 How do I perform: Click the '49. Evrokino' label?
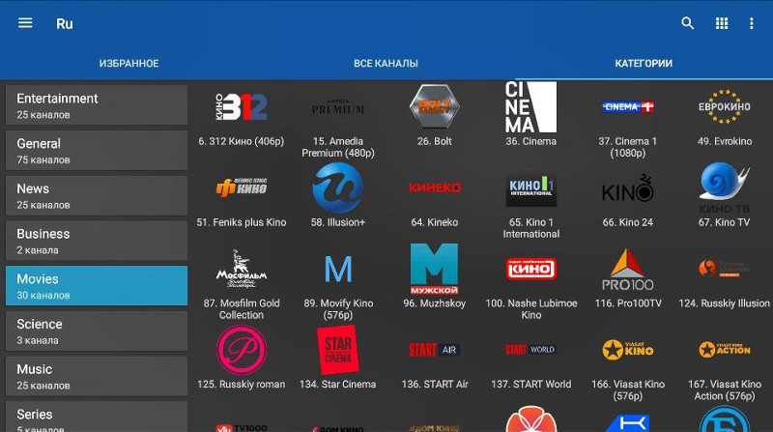pyautogui.click(x=724, y=141)
